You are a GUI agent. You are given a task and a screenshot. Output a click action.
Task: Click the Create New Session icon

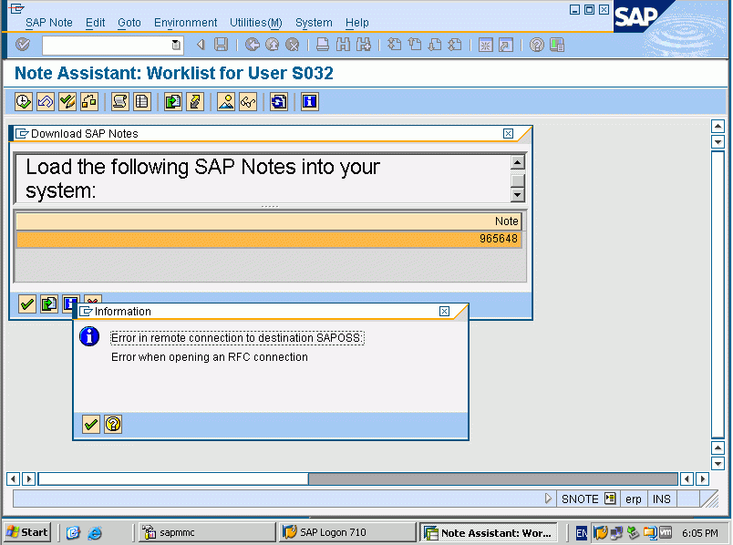pos(486,46)
